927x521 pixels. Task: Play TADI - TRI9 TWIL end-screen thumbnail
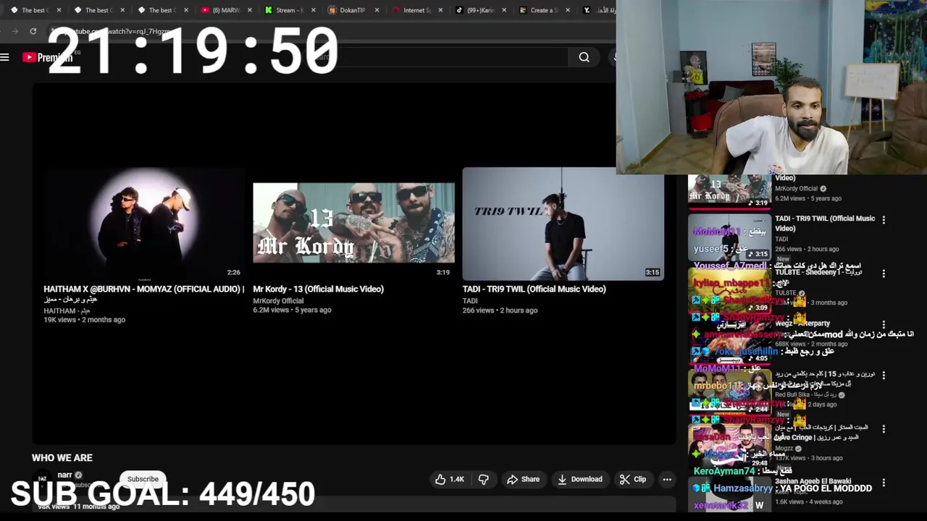pyautogui.click(x=563, y=224)
